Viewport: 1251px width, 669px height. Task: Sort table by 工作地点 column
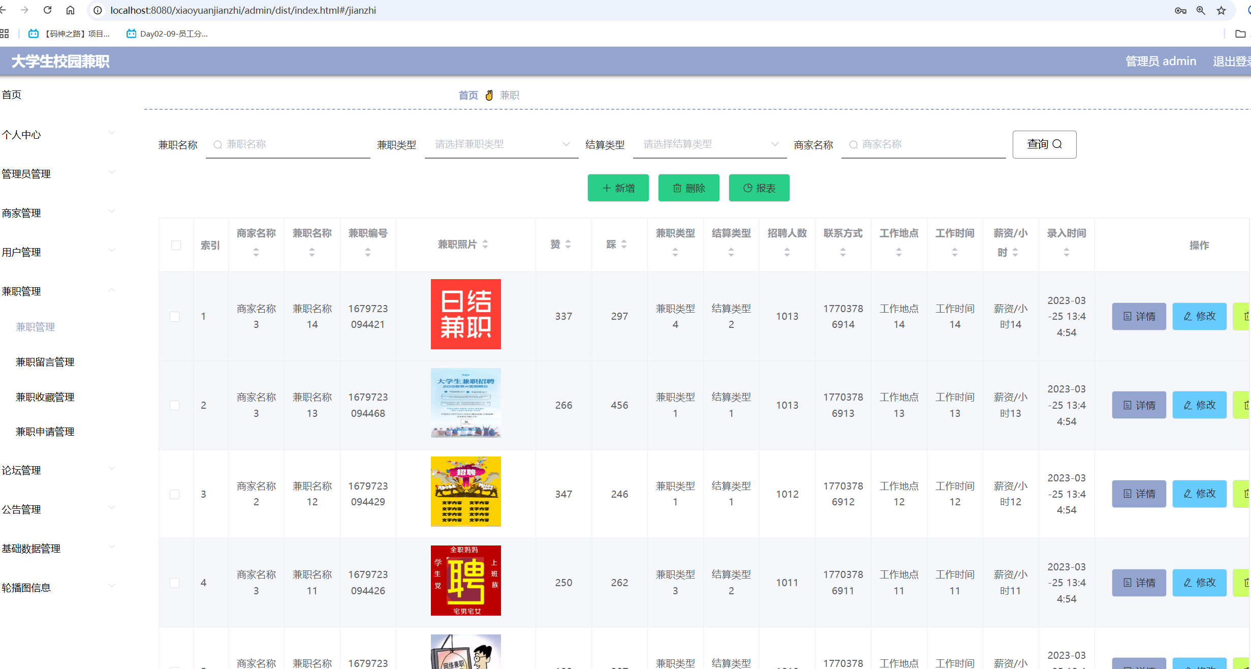(899, 252)
